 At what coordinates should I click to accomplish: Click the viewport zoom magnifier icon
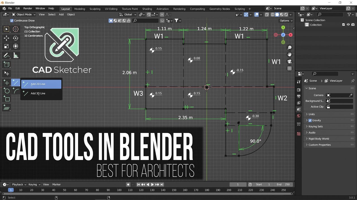point(290,48)
